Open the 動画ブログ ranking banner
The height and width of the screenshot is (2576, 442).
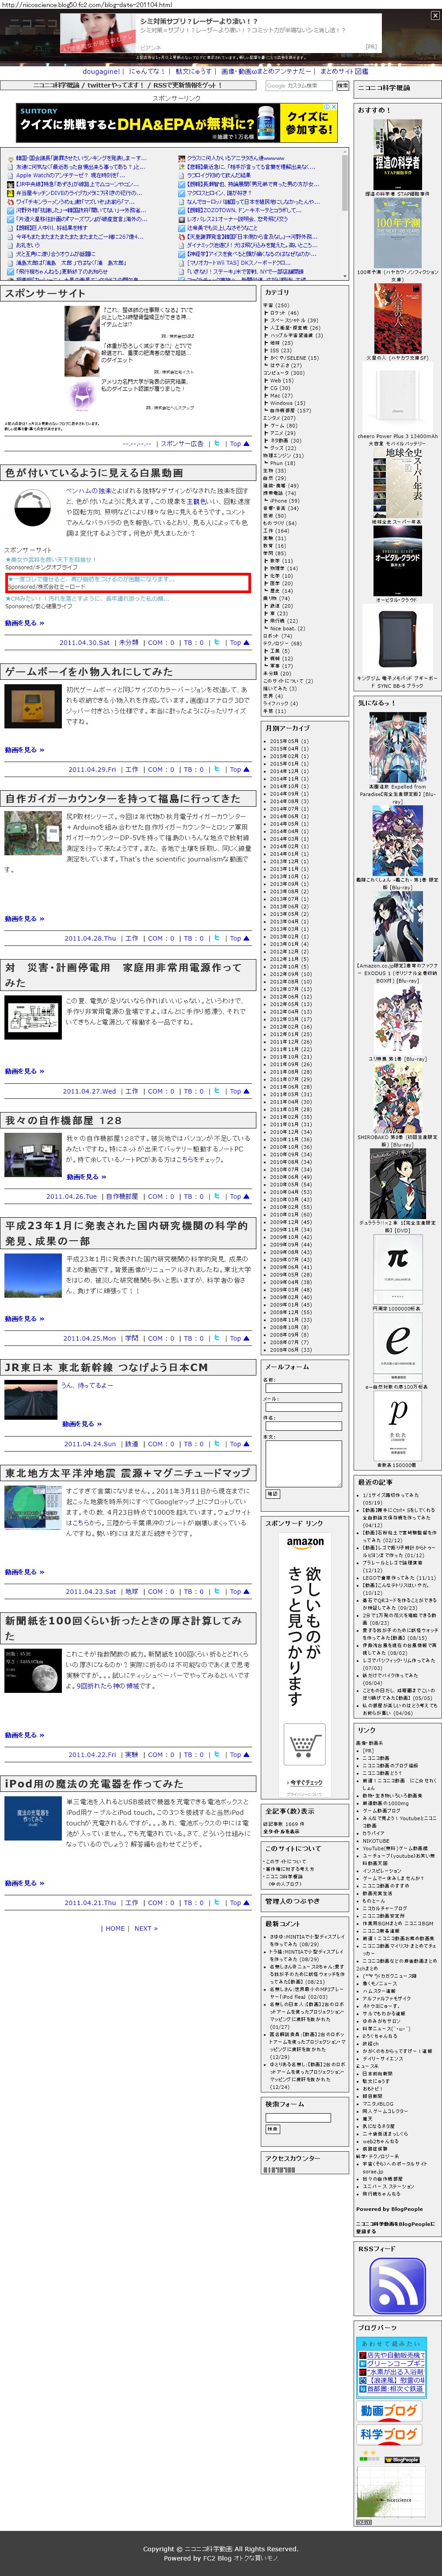point(388,2411)
